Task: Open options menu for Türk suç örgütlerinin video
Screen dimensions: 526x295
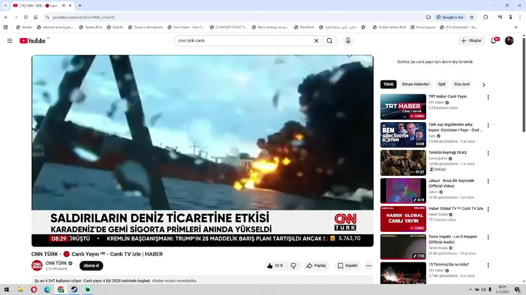Action: click(x=488, y=125)
